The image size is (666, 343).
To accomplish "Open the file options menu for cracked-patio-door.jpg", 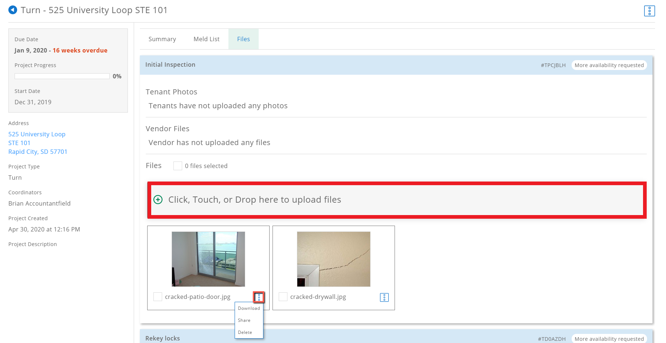I will [259, 297].
